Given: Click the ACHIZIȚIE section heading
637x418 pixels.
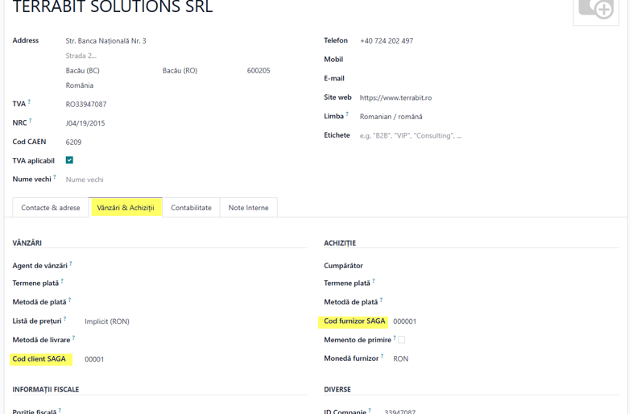Looking at the screenshot, I should pos(340,243).
